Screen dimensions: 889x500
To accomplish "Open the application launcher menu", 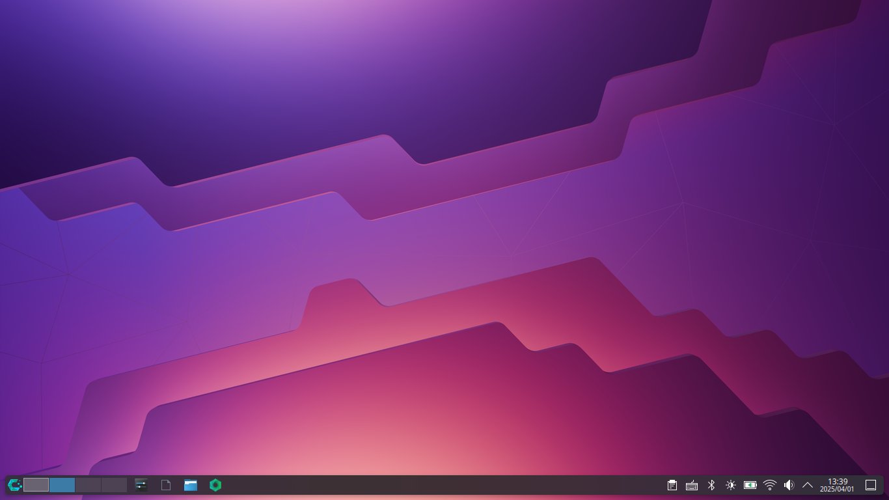I will click(14, 485).
